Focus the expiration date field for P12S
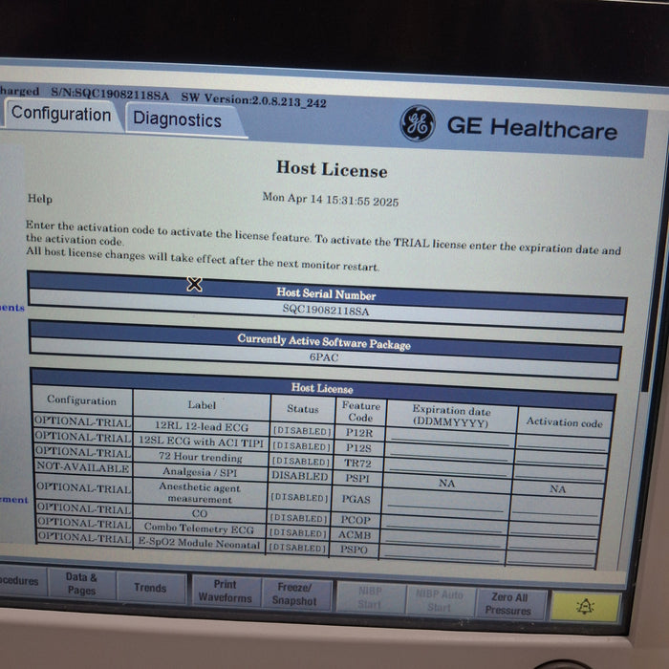Image resolution: width=669 pixels, height=669 pixels. (x=449, y=453)
